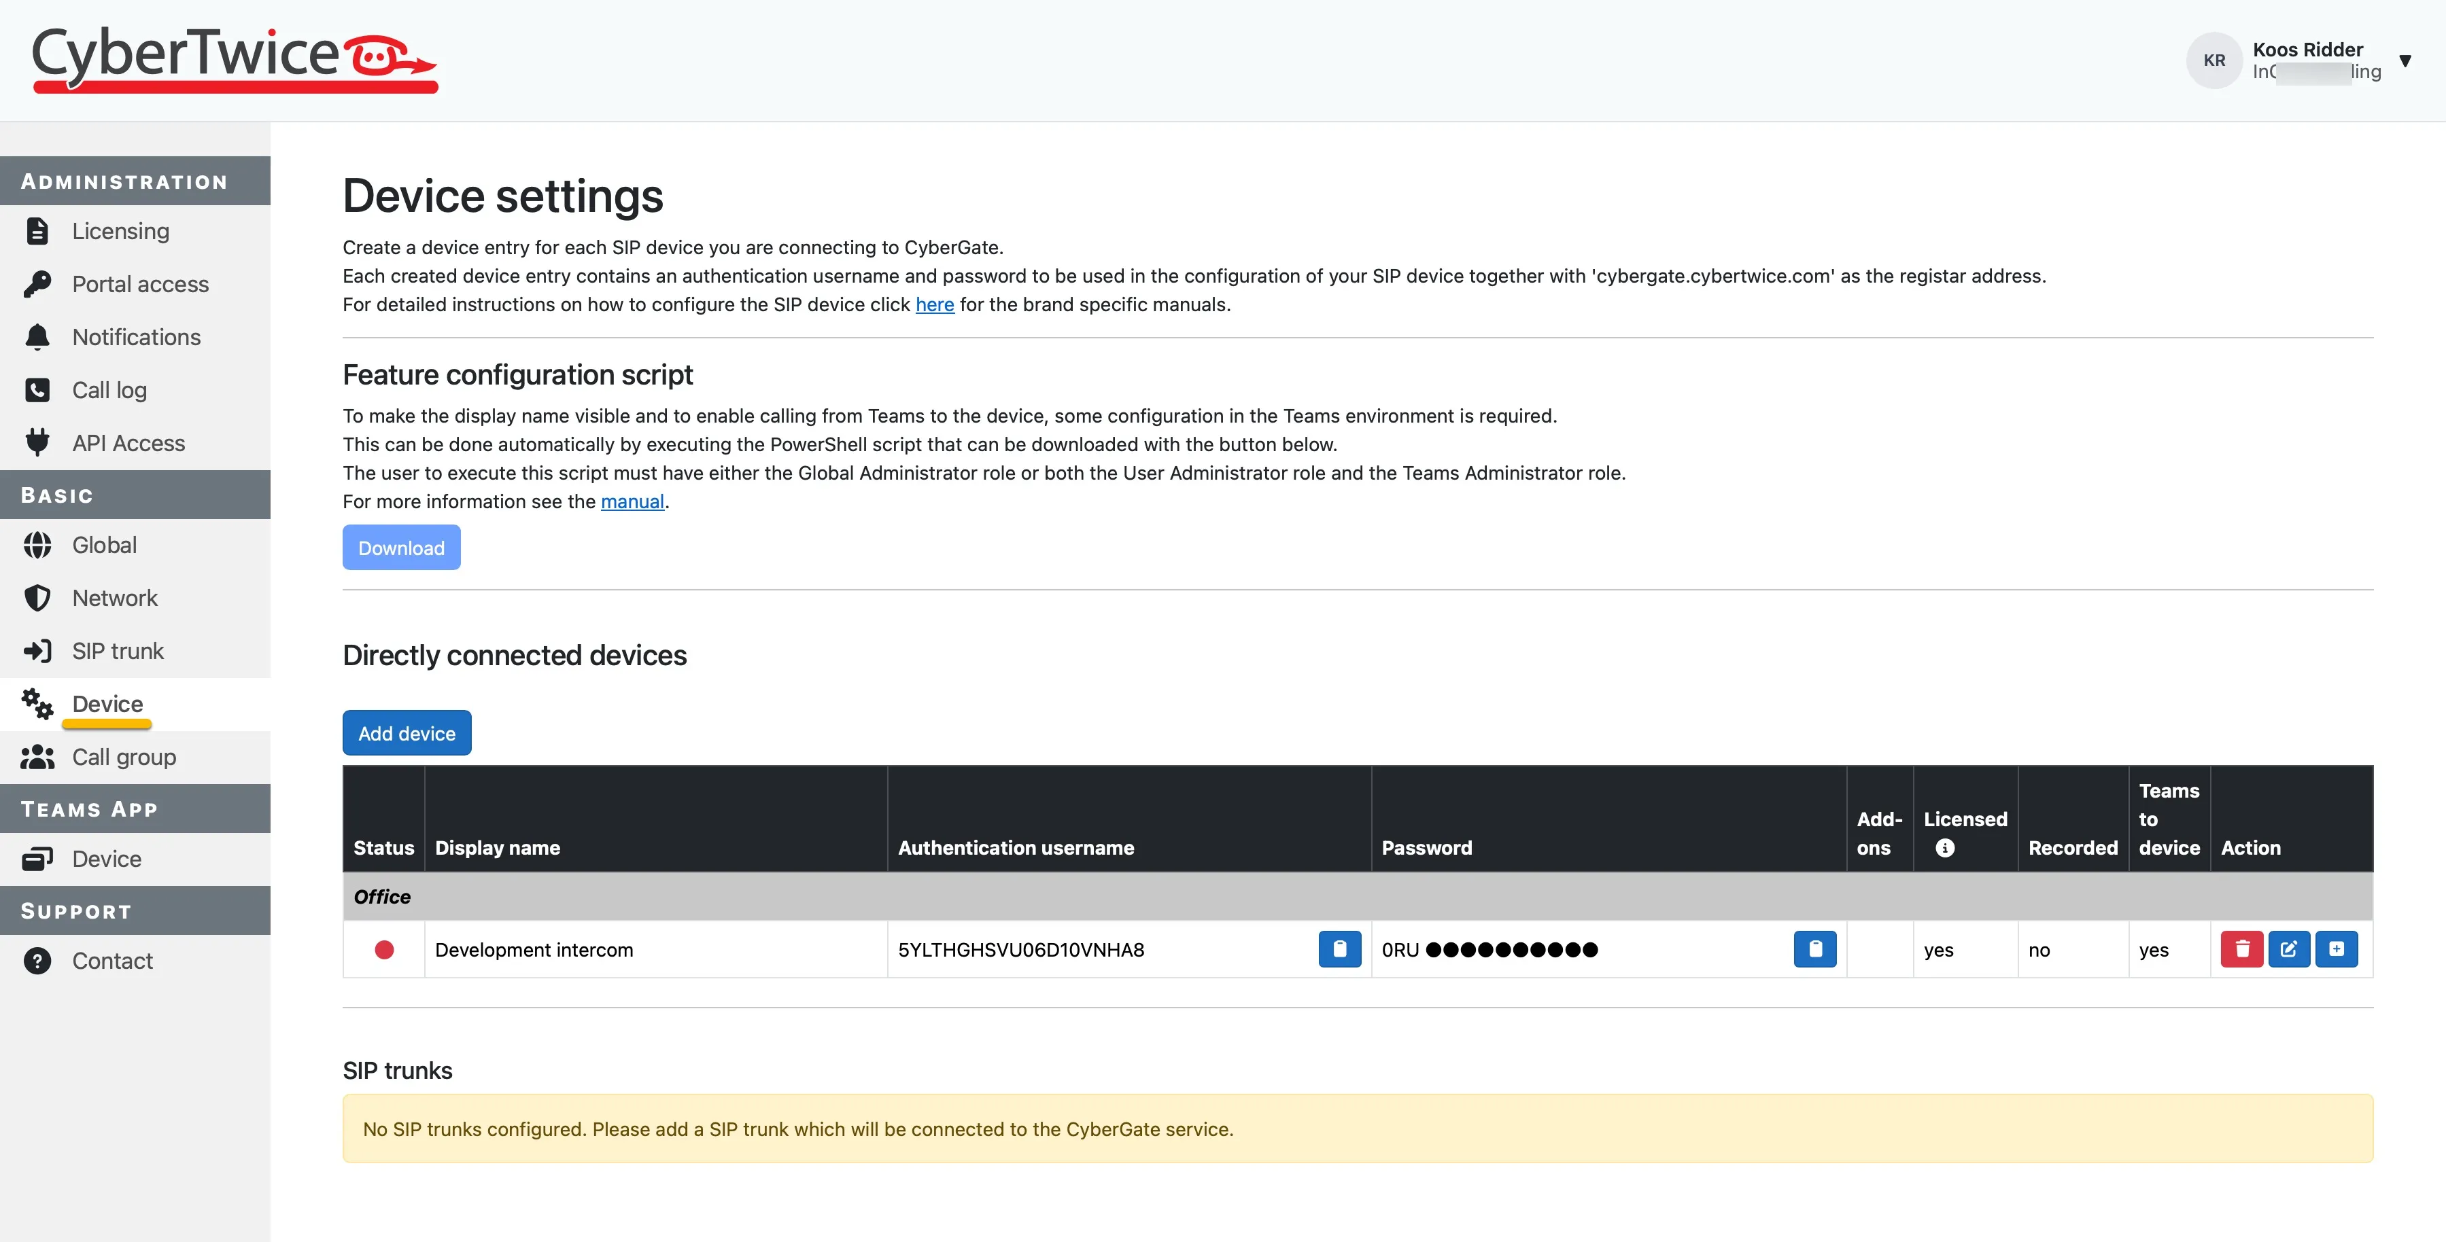Download the feature configuration script
Screen dimensions: 2446x1242
click(400, 548)
